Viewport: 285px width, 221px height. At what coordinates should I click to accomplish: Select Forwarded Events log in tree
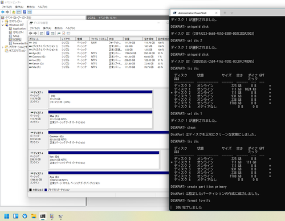point(20,43)
